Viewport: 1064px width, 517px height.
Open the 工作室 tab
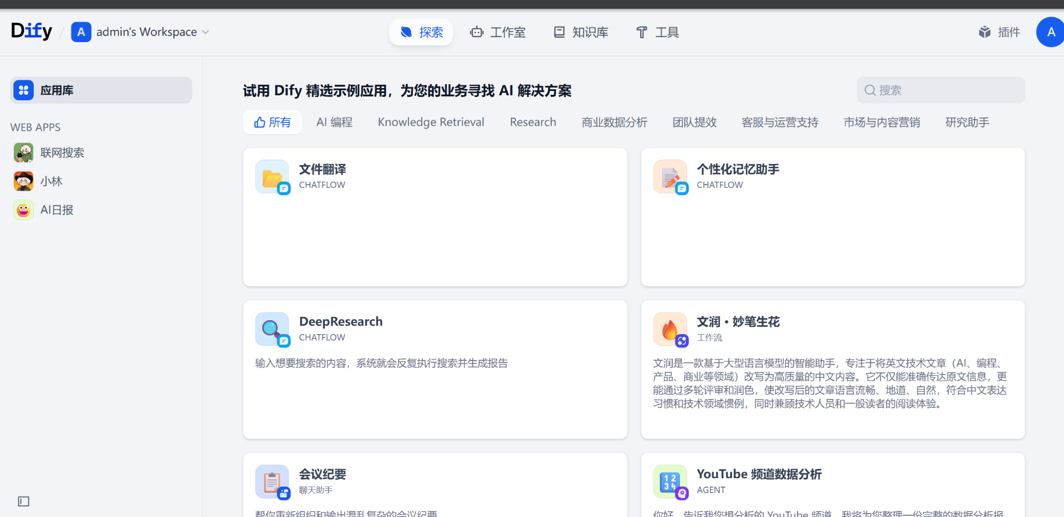click(x=498, y=32)
